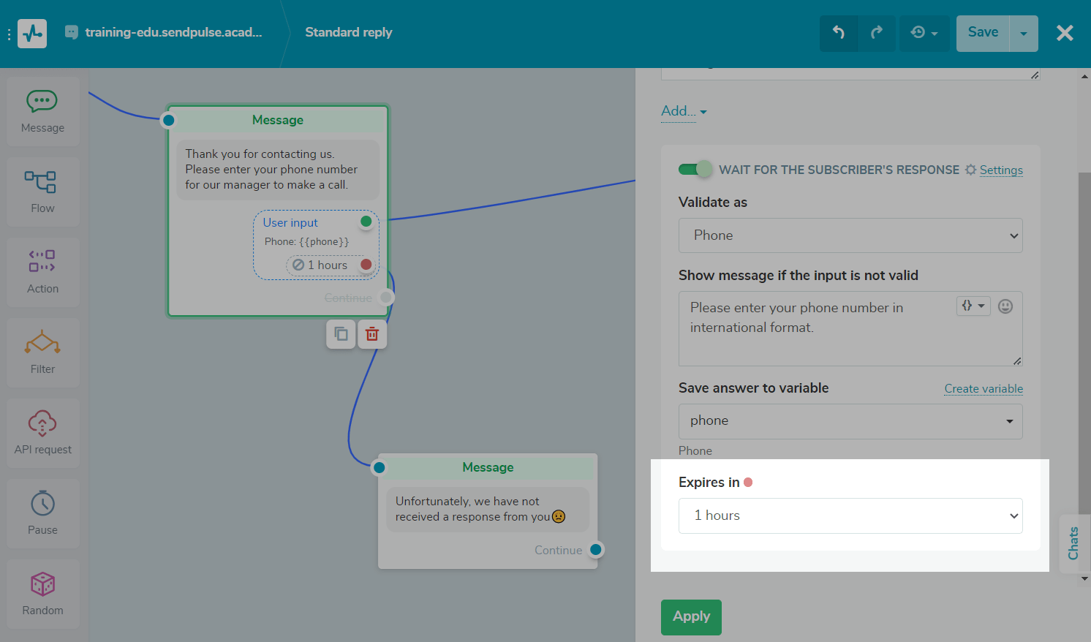Duplicate the selected Message block
The image size is (1091, 642).
[340, 333]
